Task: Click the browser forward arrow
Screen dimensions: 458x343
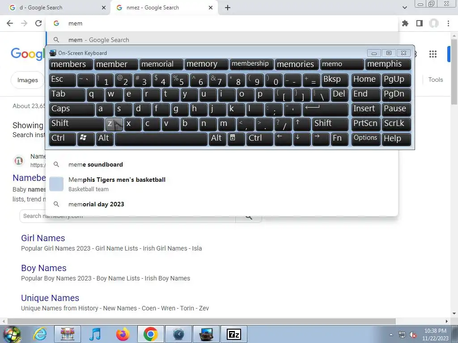Action: (24, 23)
